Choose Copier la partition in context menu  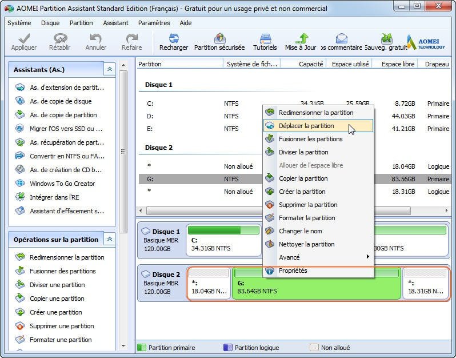318,178
